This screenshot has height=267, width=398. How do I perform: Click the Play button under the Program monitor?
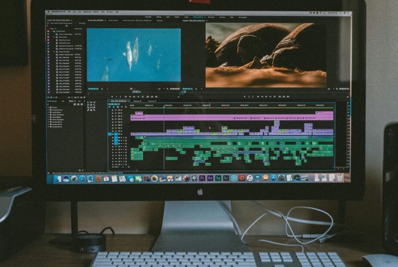[x=267, y=97]
